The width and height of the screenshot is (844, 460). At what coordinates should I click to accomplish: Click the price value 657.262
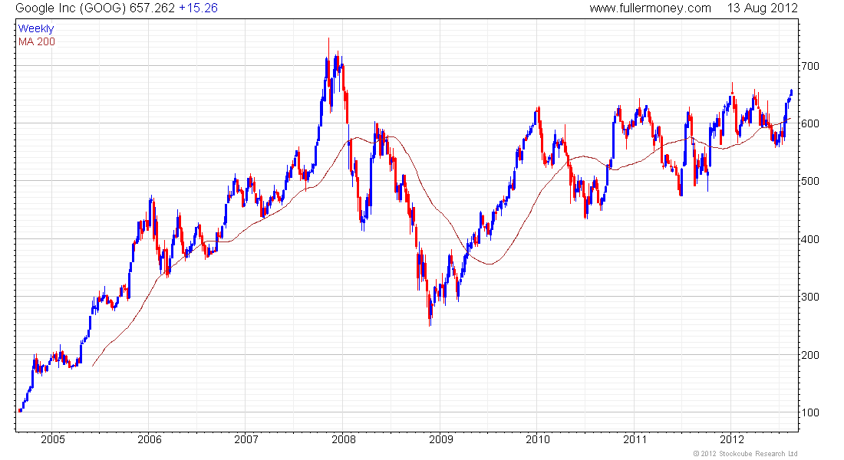click(153, 8)
